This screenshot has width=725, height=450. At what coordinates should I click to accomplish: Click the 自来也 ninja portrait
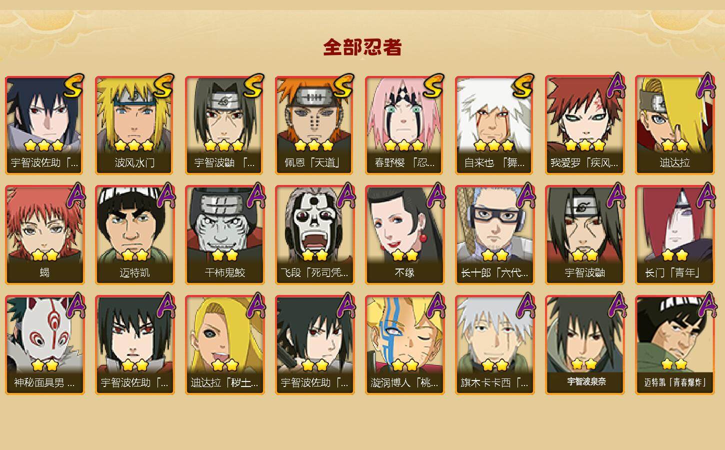click(x=494, y=125)
